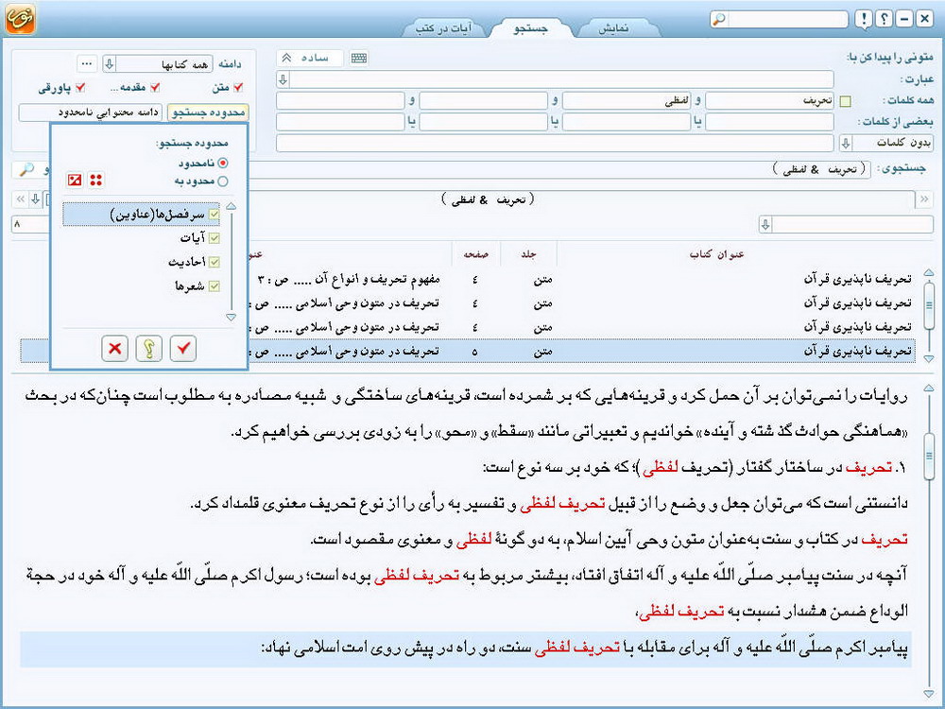Switch to the نمایش tab
The width and height of the screenshot is (945, 709).
point(614,28)
